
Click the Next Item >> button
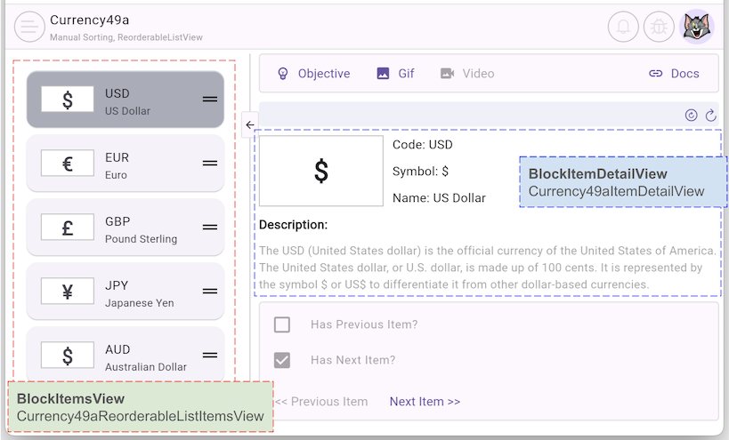coord(425,402)
